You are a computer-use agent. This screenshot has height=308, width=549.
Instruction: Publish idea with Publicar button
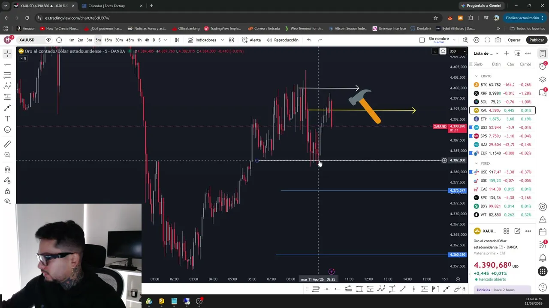point(537,40)
